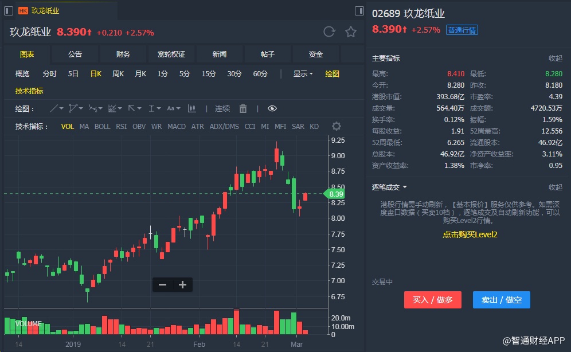571x352 pixels.
Task: Zoom out chart with minus button
Action: tap(163, 284)
